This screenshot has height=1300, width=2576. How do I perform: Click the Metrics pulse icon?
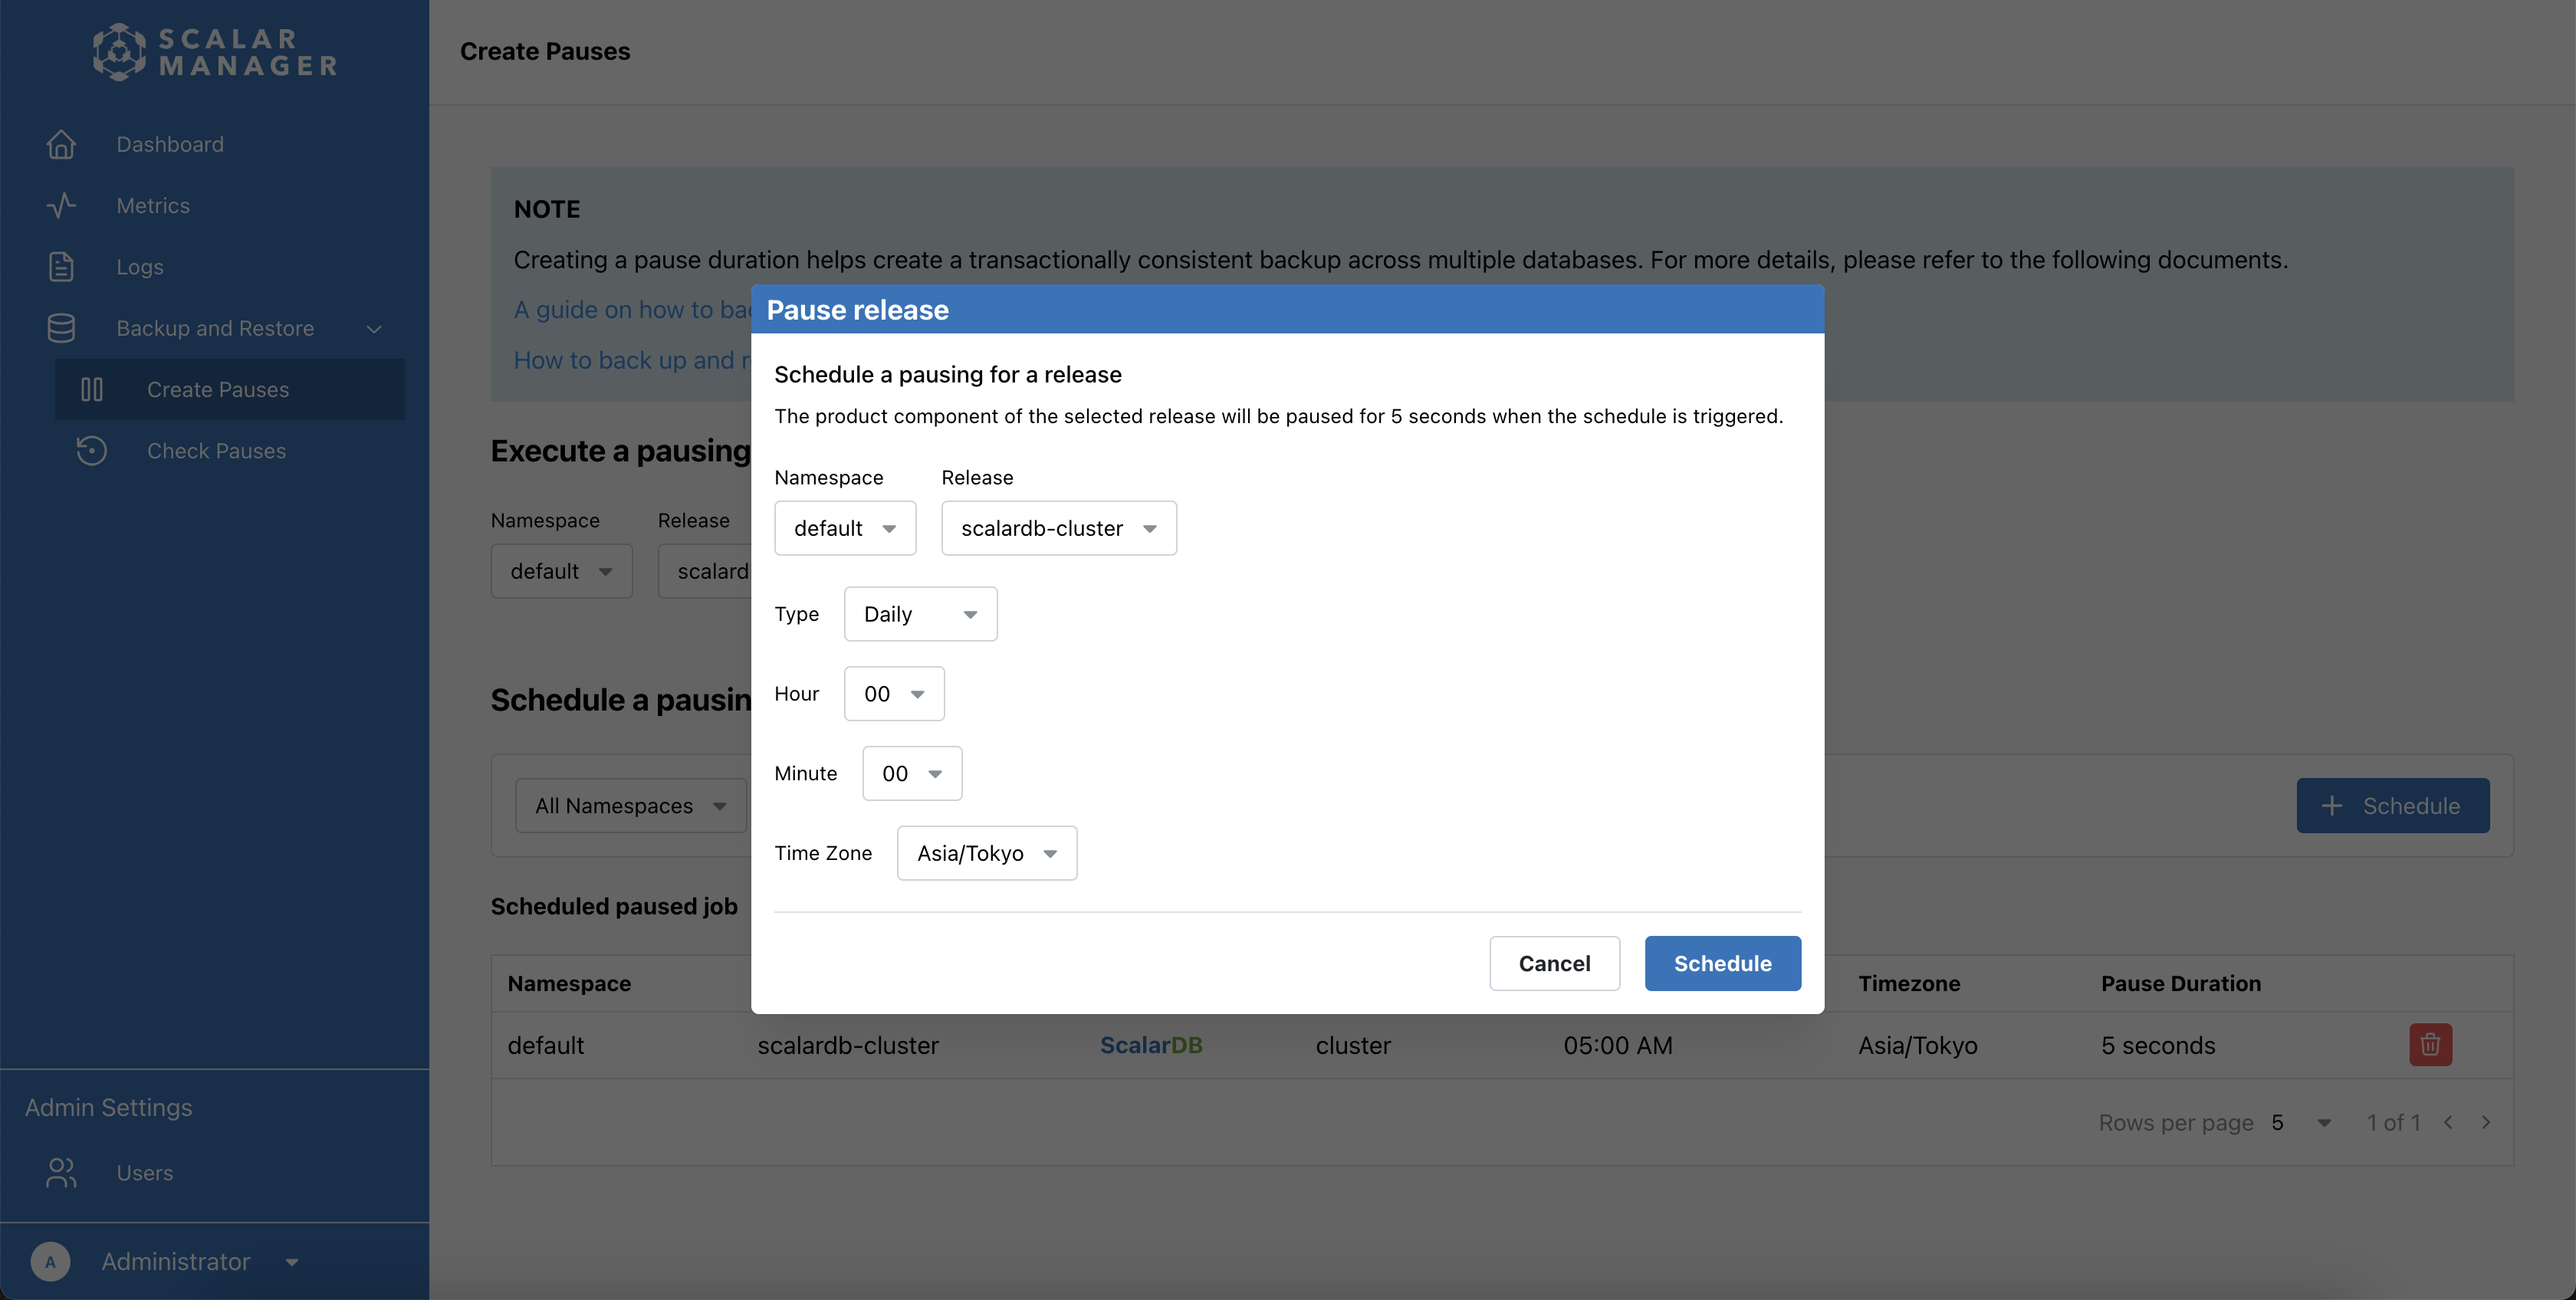(x=61, y=205)
